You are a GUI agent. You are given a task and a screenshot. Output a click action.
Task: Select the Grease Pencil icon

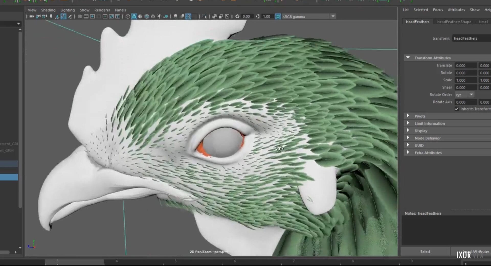pyautogui.click(x=70, y=17)
